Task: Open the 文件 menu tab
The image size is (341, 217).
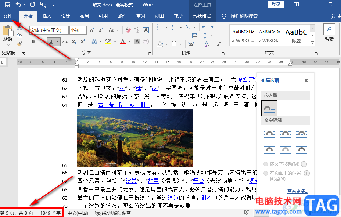Action: coord(8,16)
